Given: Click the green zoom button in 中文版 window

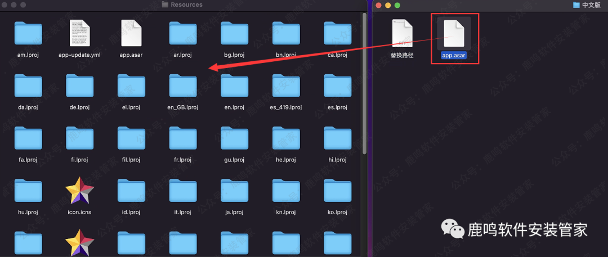Looking at the screenshot, I should click(x=397, y=5).
